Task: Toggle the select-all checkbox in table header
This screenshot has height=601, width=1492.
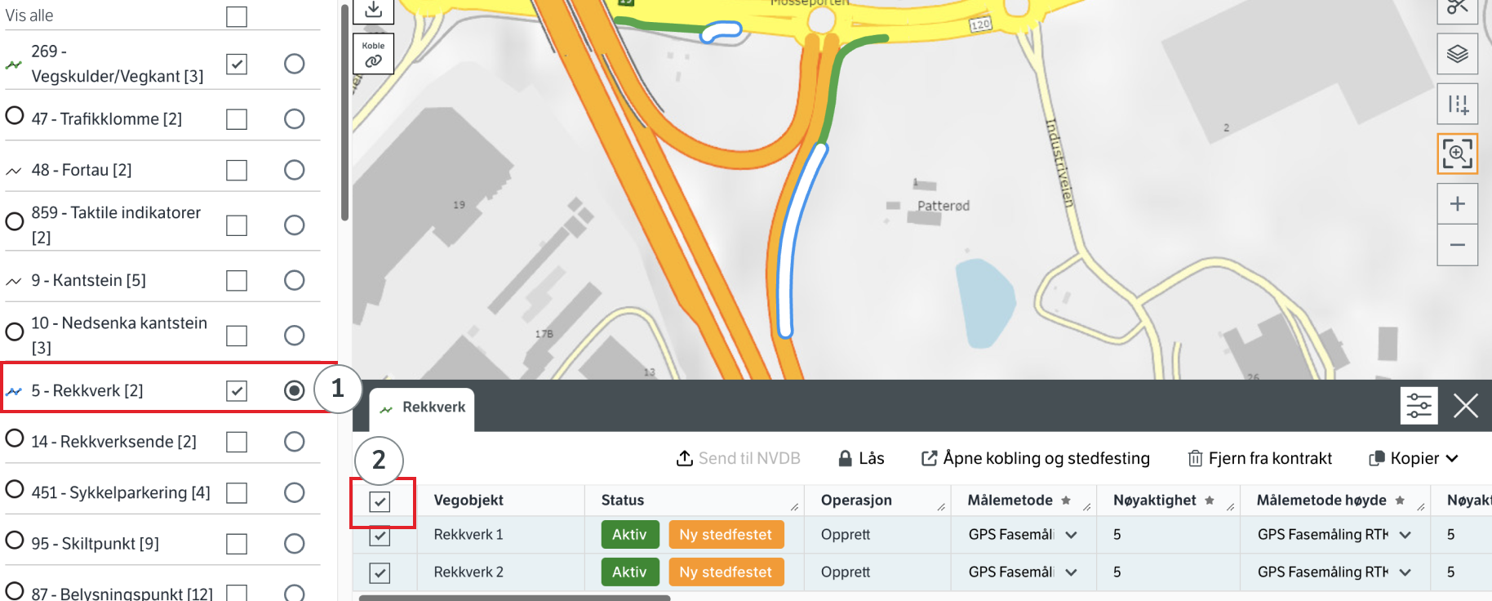Action: pos(380,501)
